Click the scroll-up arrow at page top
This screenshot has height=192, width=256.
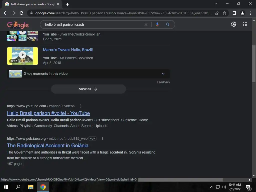(254, 20)
